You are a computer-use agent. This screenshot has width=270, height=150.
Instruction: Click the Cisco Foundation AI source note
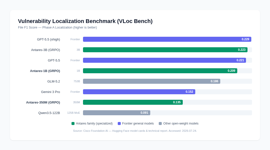(135, 131)
